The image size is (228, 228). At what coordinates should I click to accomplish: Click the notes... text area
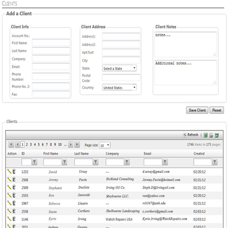[x=186, y=44]
